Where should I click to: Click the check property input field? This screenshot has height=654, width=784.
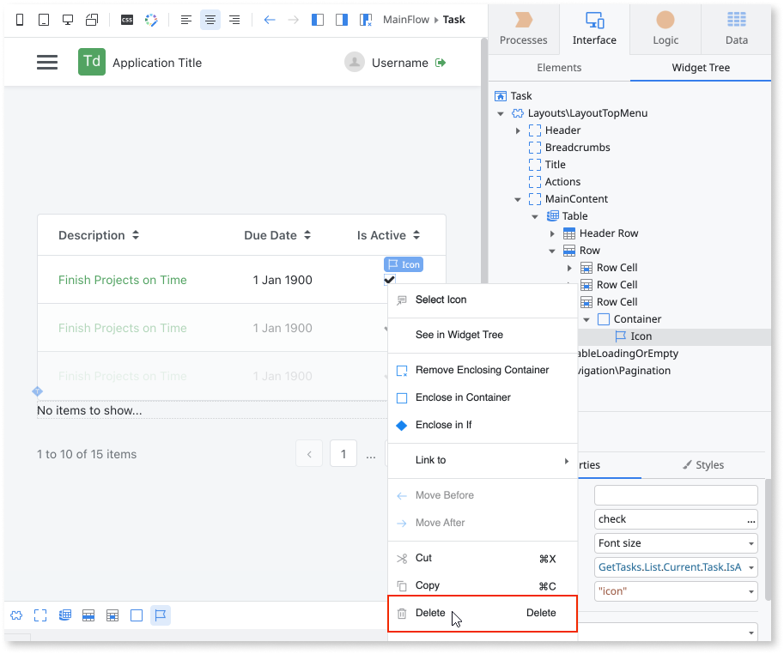(670, 518)
